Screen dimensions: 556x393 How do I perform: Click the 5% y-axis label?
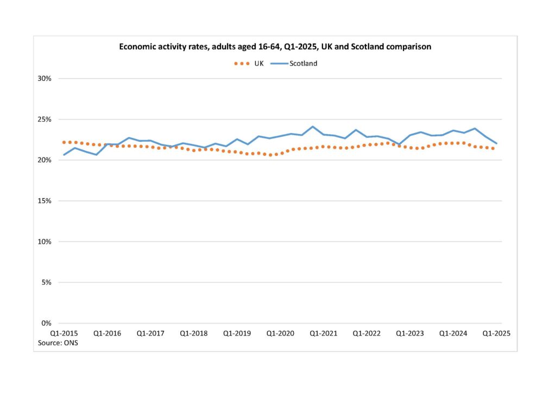[x=46, y=282]
